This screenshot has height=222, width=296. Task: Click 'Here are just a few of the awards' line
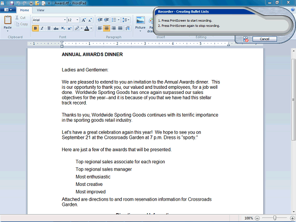pyautogui.click(x=117, y=149)
